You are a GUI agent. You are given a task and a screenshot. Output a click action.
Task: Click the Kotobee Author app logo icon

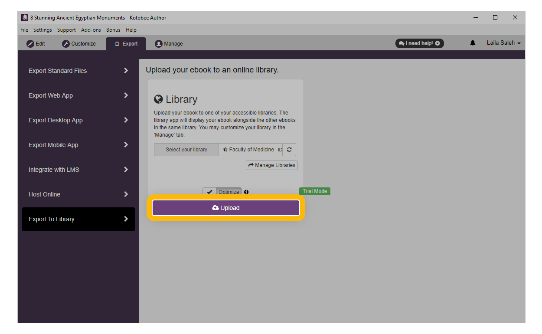pyautogui.click(x=25, y=18)
